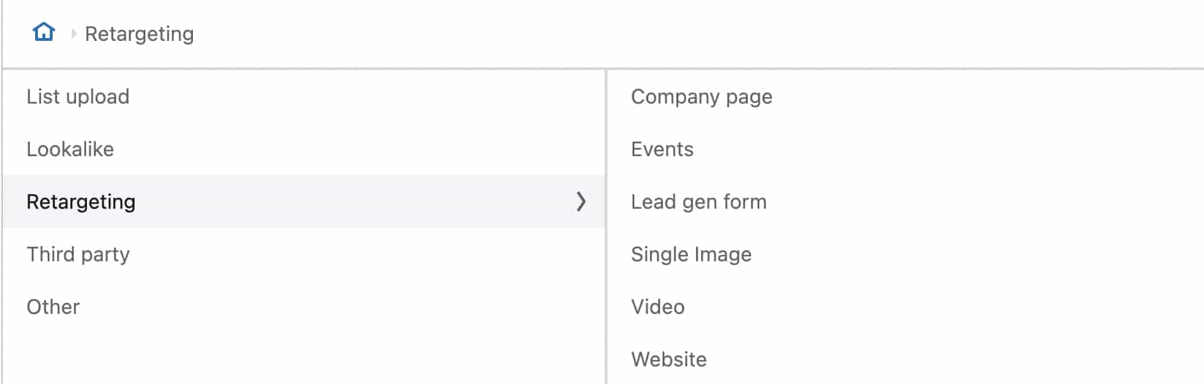This screenshot has height=384, width=1204.
Task: Select the Other audience category
Action: (304, 307)
